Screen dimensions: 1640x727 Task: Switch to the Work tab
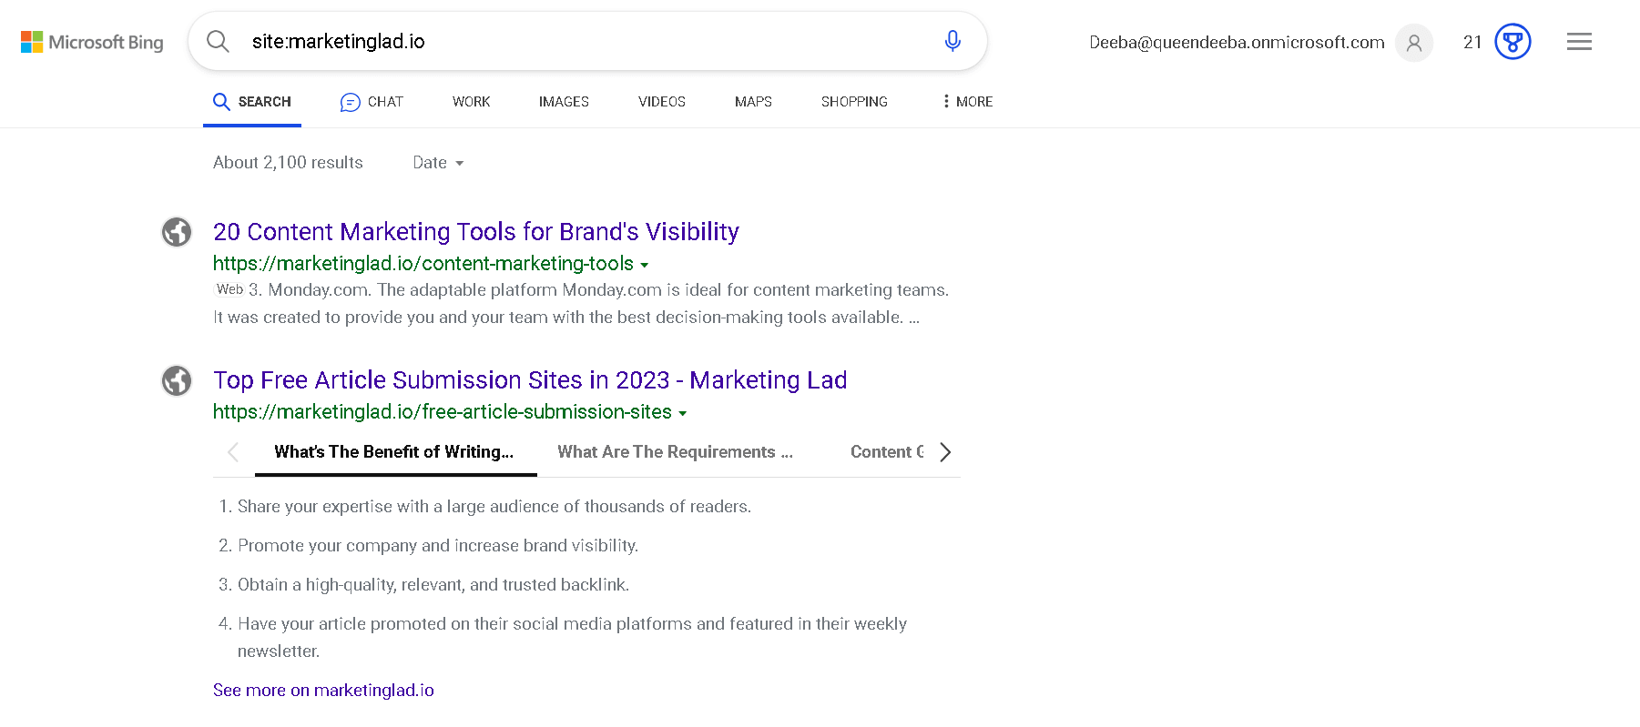471,102
